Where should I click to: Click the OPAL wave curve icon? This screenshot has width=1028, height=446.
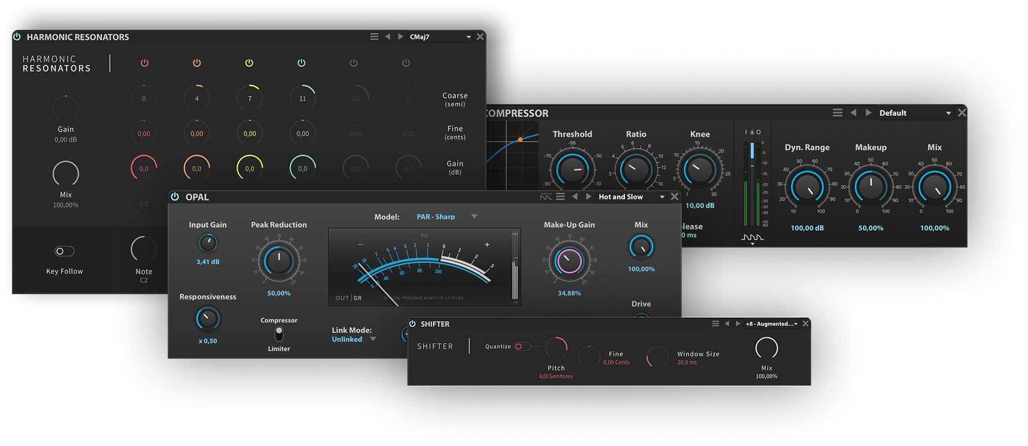click(546, 197)
